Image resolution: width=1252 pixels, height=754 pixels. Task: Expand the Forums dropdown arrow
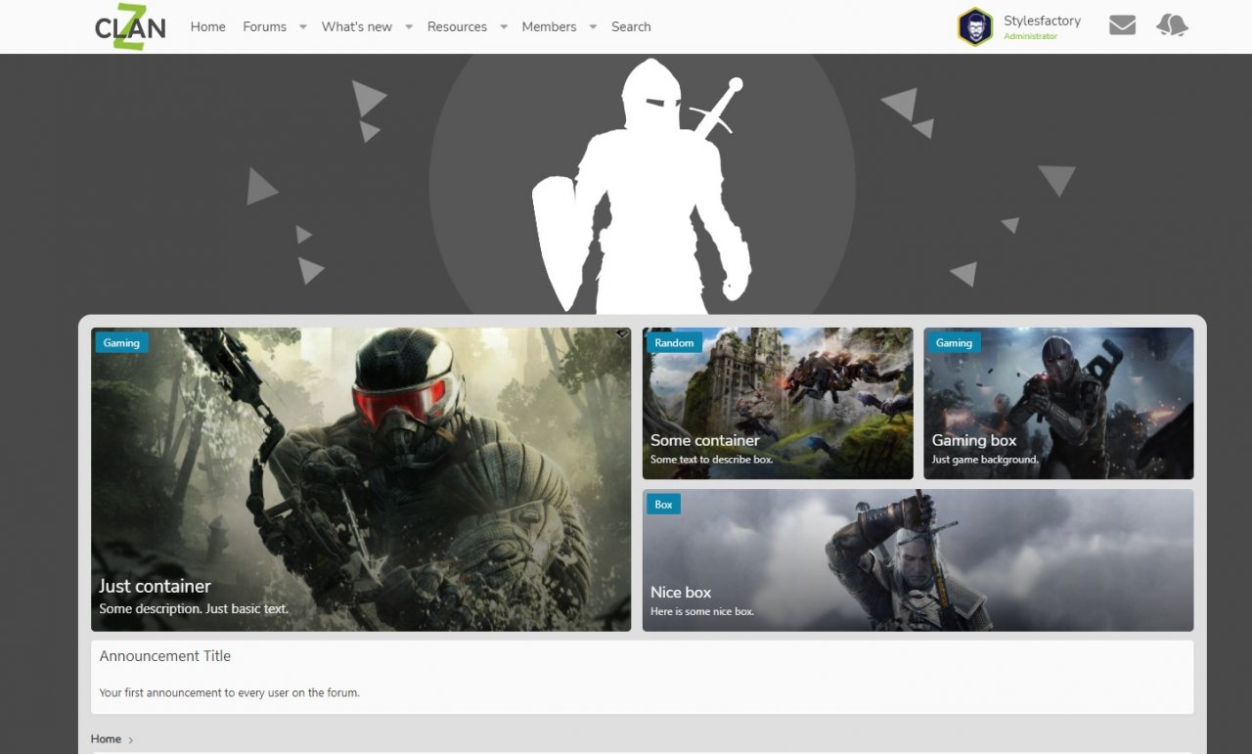pyautogui.click(x=302, y=27)
